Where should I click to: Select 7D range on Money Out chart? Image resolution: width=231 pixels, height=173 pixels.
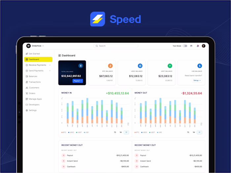coord(188,132)
